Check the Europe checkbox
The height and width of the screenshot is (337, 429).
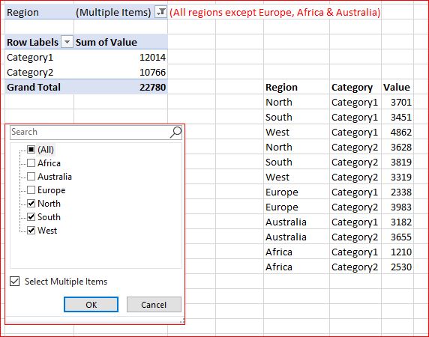(31, 189)
